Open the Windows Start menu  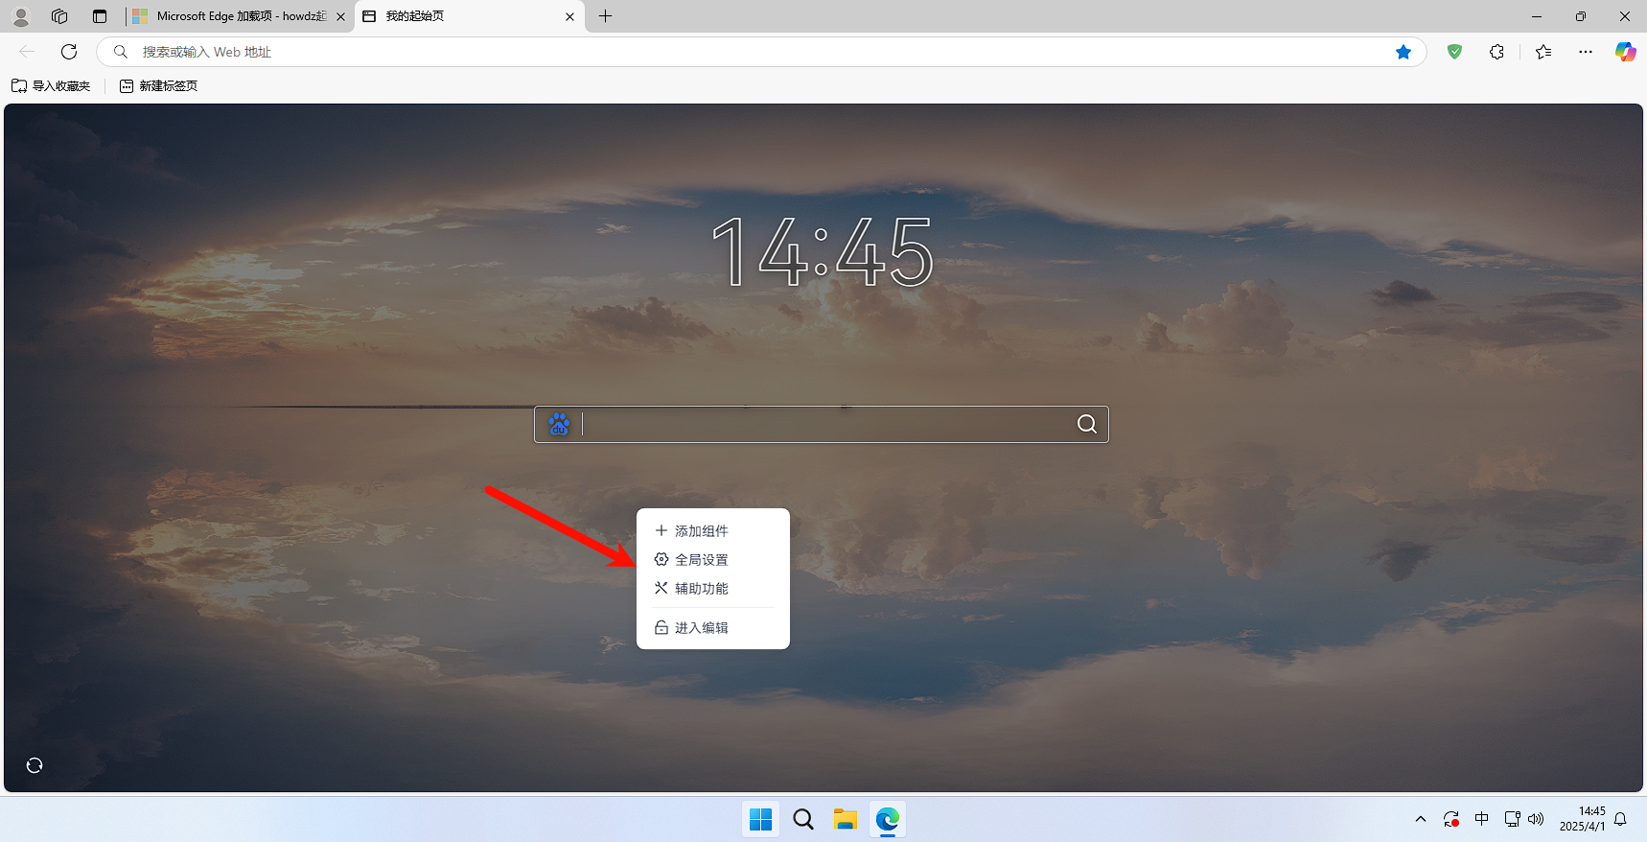click(761, 819)
